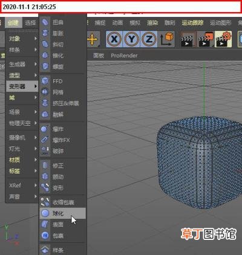The width and height of the screenshot is (242, 255).
Task: Open the 雕刻 (Sculpt) menu
Action: click(170, 23)
